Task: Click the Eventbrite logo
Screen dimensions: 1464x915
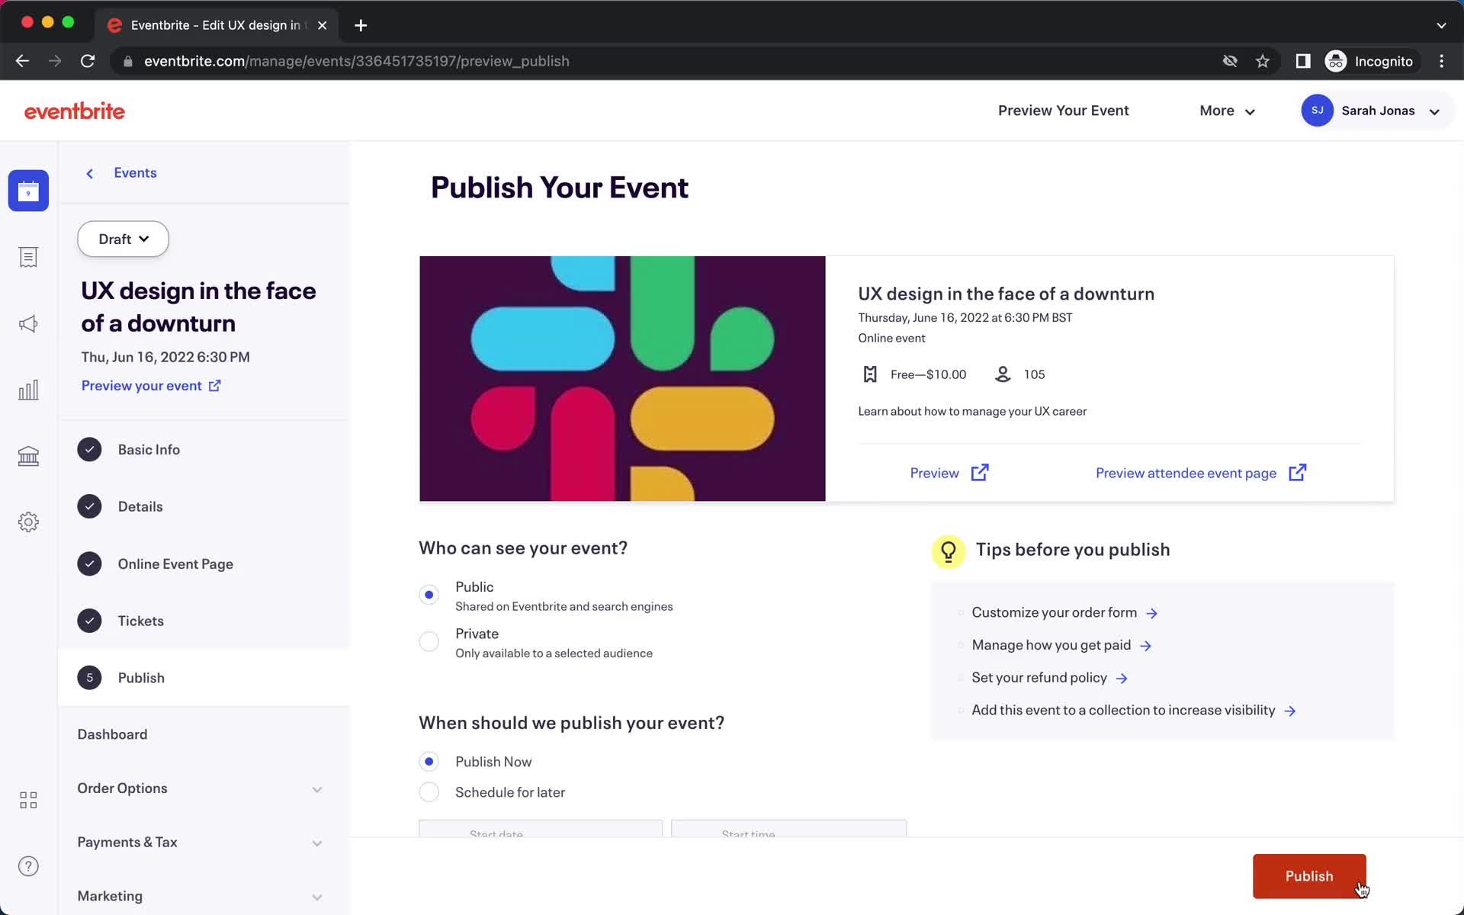Action: (75, 111)
